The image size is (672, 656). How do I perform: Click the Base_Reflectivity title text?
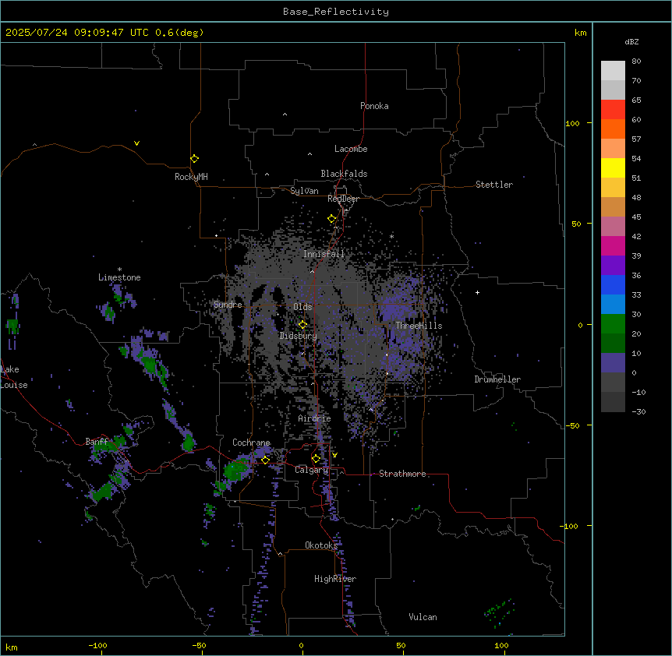point(336,12)
